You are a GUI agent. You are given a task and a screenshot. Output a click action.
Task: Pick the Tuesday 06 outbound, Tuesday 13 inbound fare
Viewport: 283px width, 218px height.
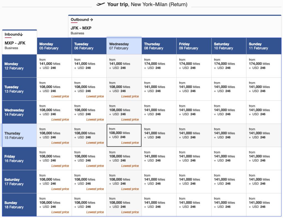tap(89, 89)
